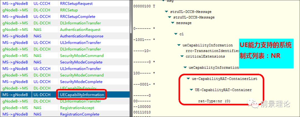
Task: Select the UECapabilityEnquiry message row
Action: point(78,88)
